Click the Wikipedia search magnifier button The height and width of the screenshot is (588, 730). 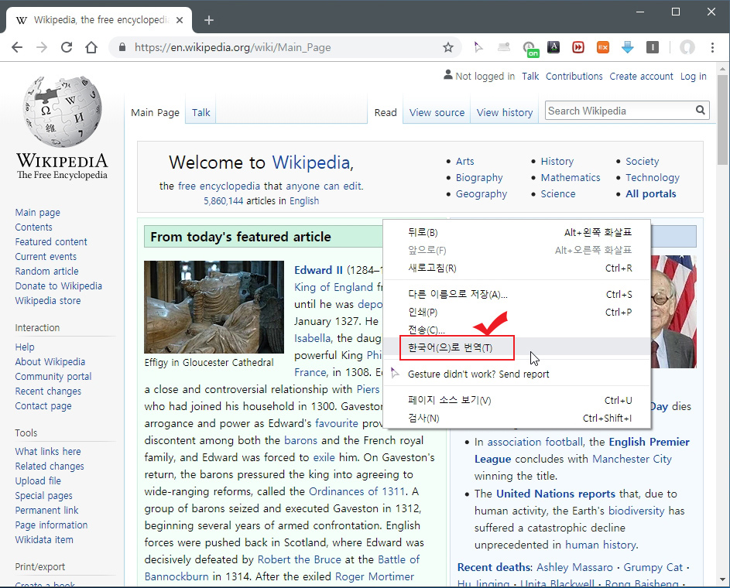coord(701,110)
